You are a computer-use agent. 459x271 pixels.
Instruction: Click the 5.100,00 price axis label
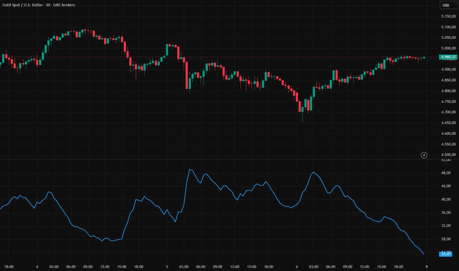pyautogui.click(x=449, y=27)
